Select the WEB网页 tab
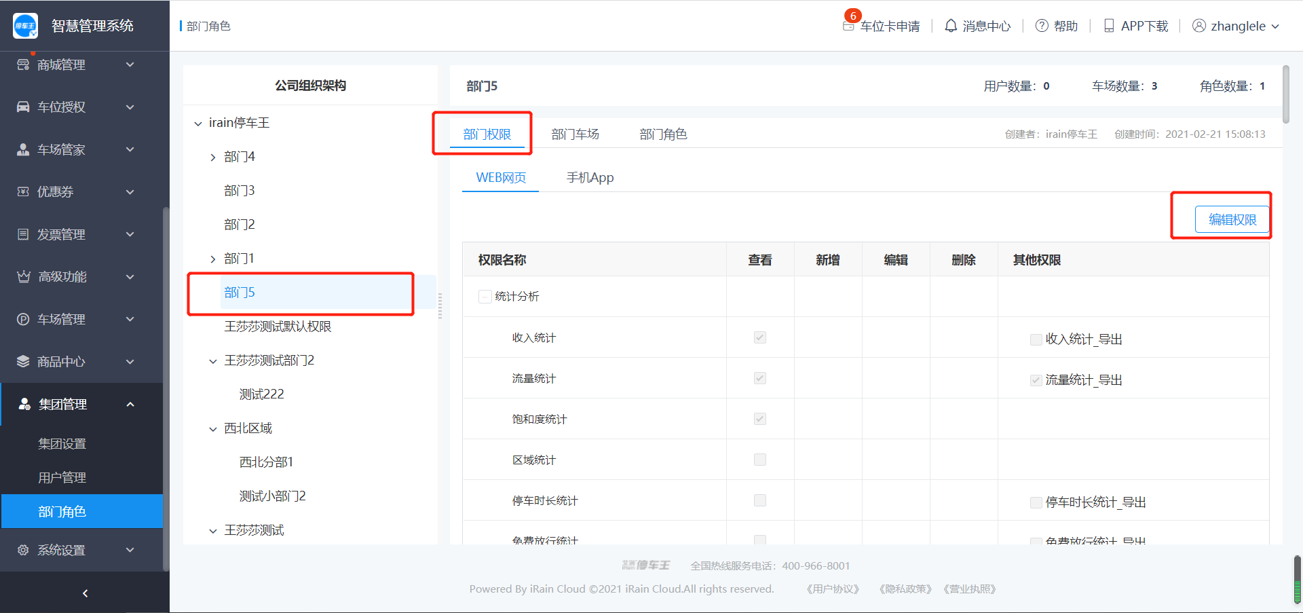 pos(501,178)
